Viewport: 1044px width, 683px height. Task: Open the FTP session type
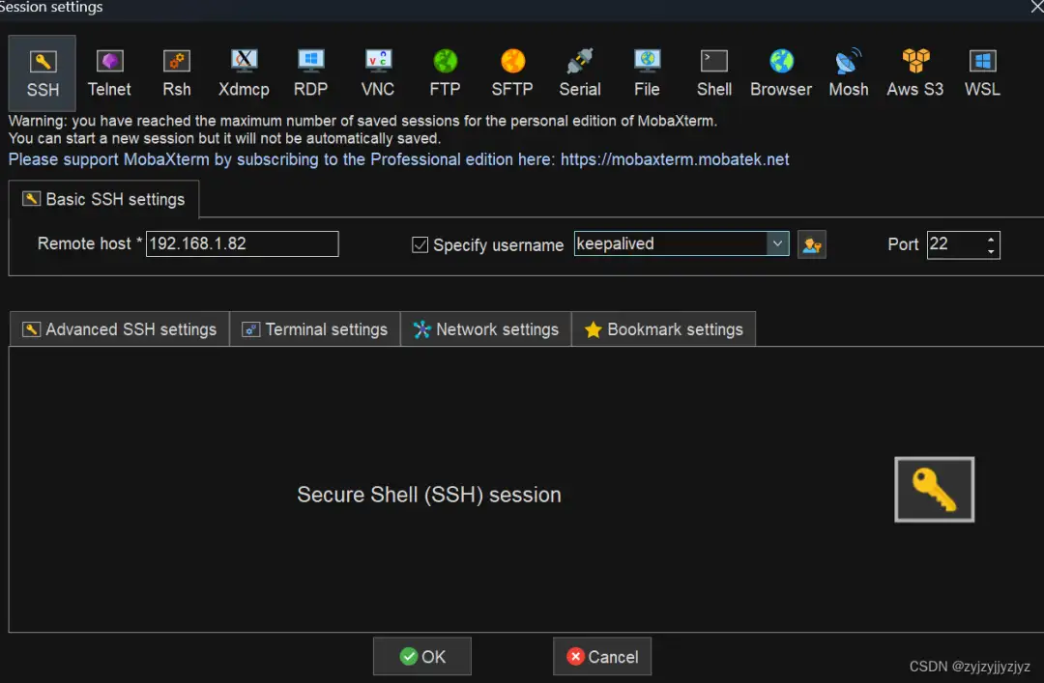point(445,73)
